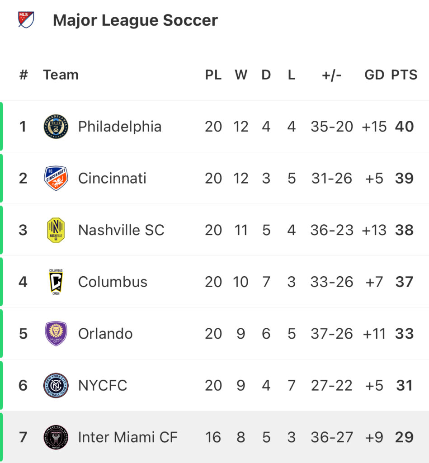Open the Philadelphia Union crest

click(x=56, y=127)
